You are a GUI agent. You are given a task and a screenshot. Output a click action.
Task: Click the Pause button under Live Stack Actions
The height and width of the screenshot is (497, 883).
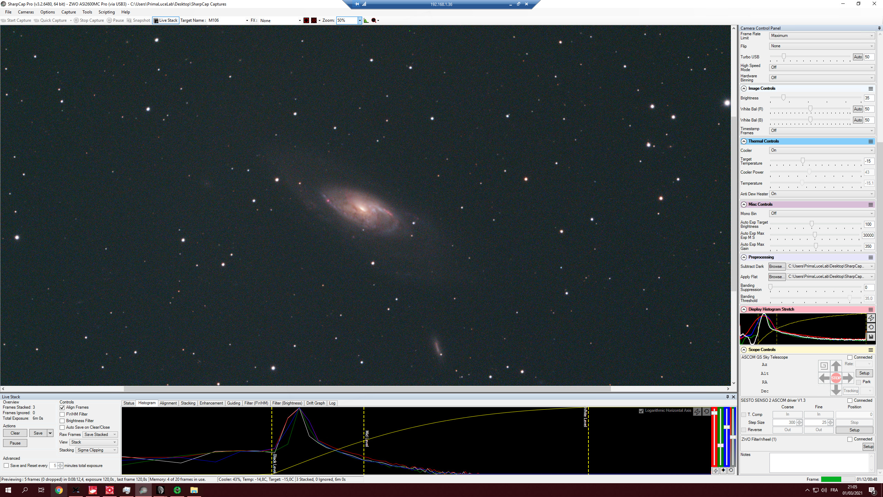tap(15, 443)
